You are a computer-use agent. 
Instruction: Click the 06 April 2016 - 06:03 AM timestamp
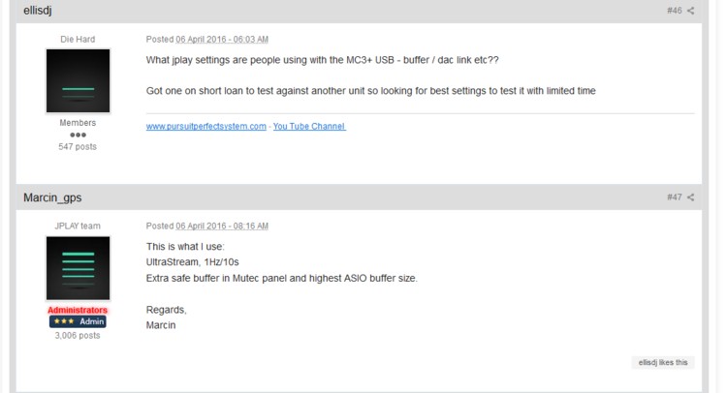(x=222, y=40)
